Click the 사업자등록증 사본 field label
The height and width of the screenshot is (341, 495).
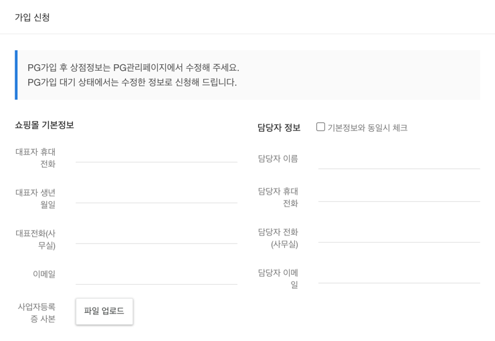pyautogui.click(x=37, y=313)
